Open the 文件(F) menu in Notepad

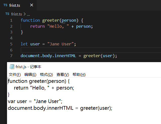point(15,75)
